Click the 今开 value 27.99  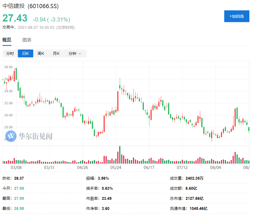click(19, 188)
